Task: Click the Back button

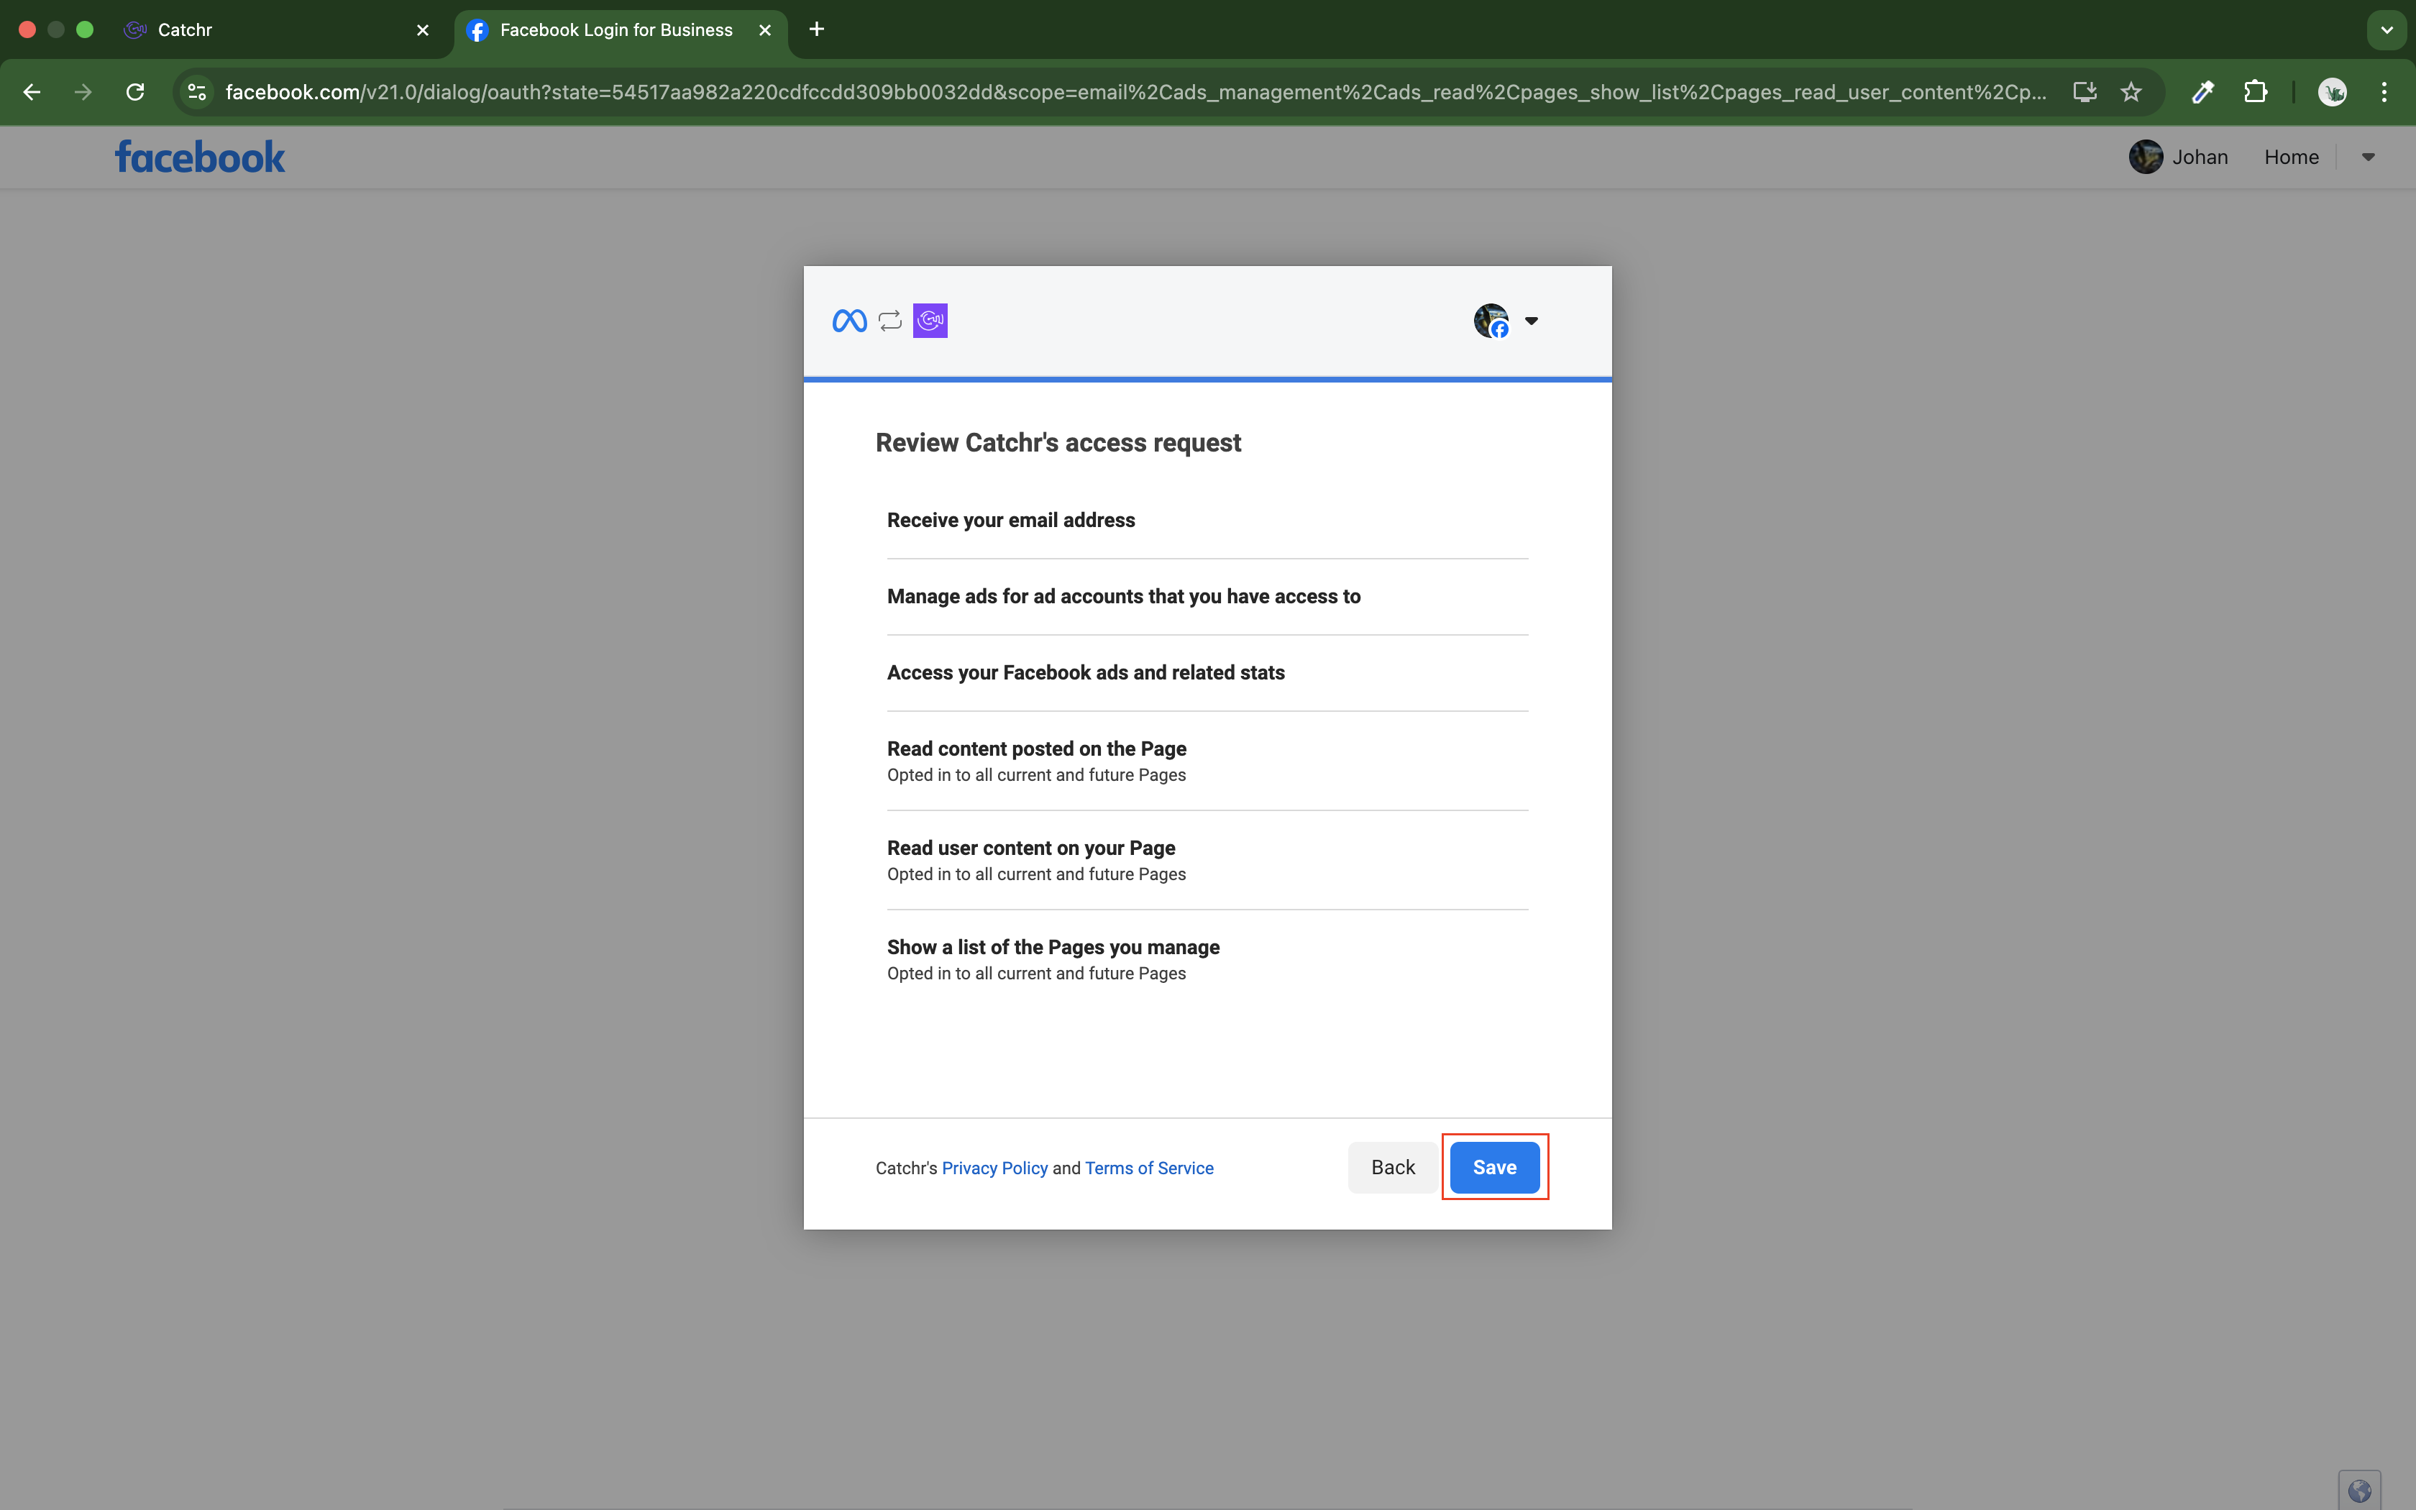Action: pos(1393,1168)
